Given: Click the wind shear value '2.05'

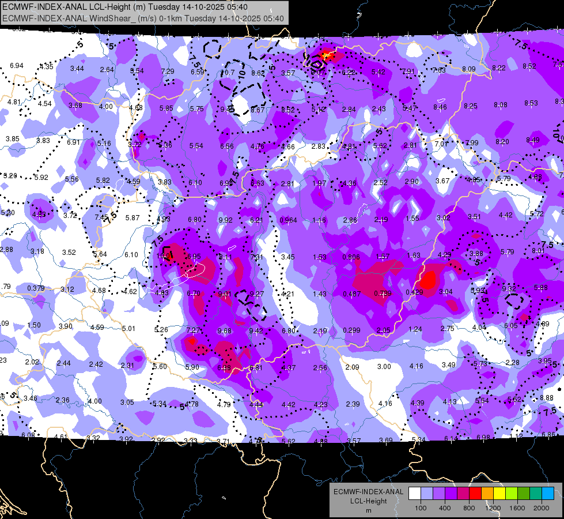Looking at the screenshot, I should coord(384,330).
